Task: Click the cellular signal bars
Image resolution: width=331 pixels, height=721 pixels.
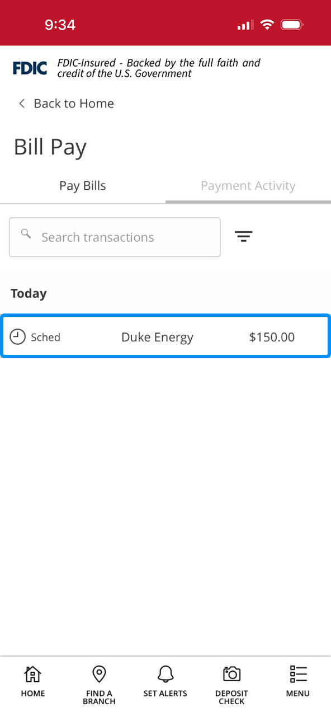Action: (x=244, y=25)
